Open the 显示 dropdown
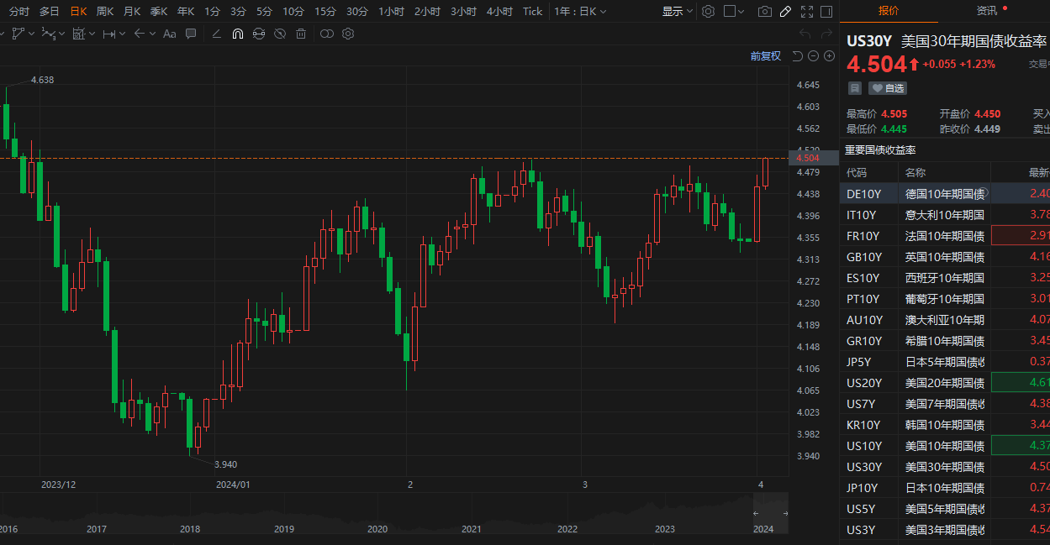1050x545 pixels. 678,12
